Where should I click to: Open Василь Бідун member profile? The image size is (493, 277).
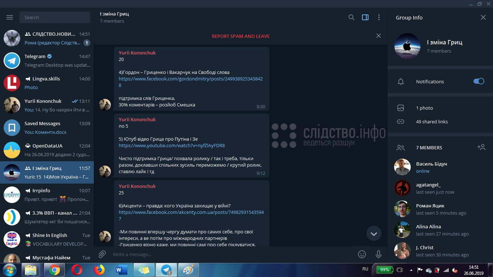pos(440,167)
